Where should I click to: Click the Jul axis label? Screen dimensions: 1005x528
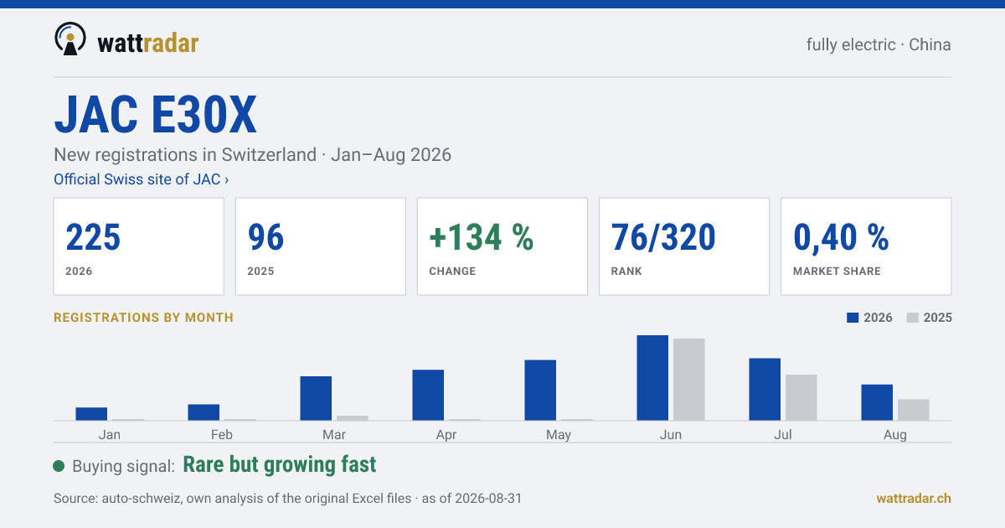tap(783, 434)
